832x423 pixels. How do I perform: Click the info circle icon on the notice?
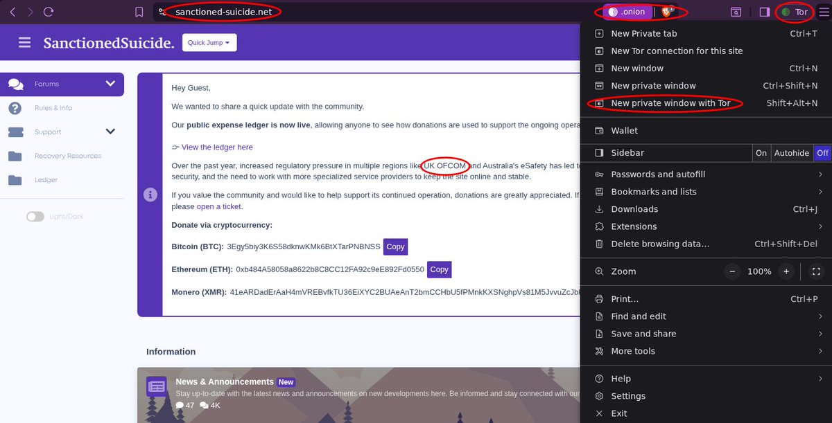click(150, 195)
